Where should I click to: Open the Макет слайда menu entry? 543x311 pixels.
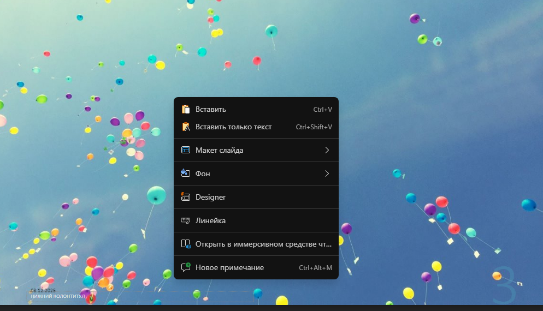(x=219, y=150)
